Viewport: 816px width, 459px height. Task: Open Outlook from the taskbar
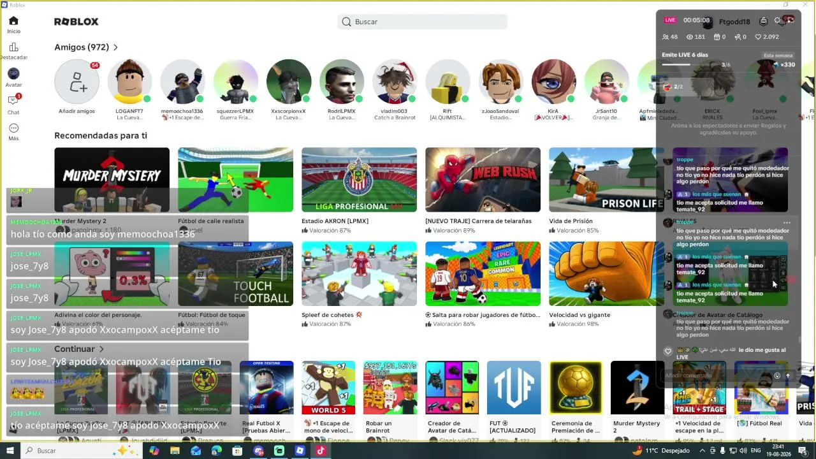point(196,451)
